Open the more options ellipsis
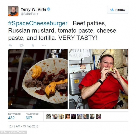This screenshot has width=136, height=134. 44,45
